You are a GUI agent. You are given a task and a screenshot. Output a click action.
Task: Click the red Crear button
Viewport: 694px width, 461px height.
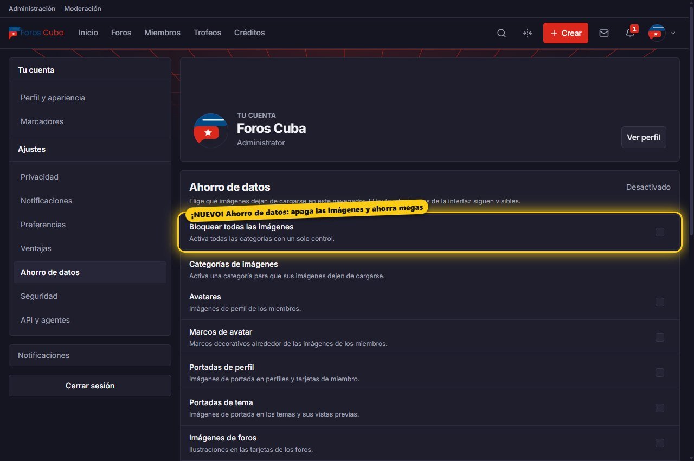coord(566,33)
